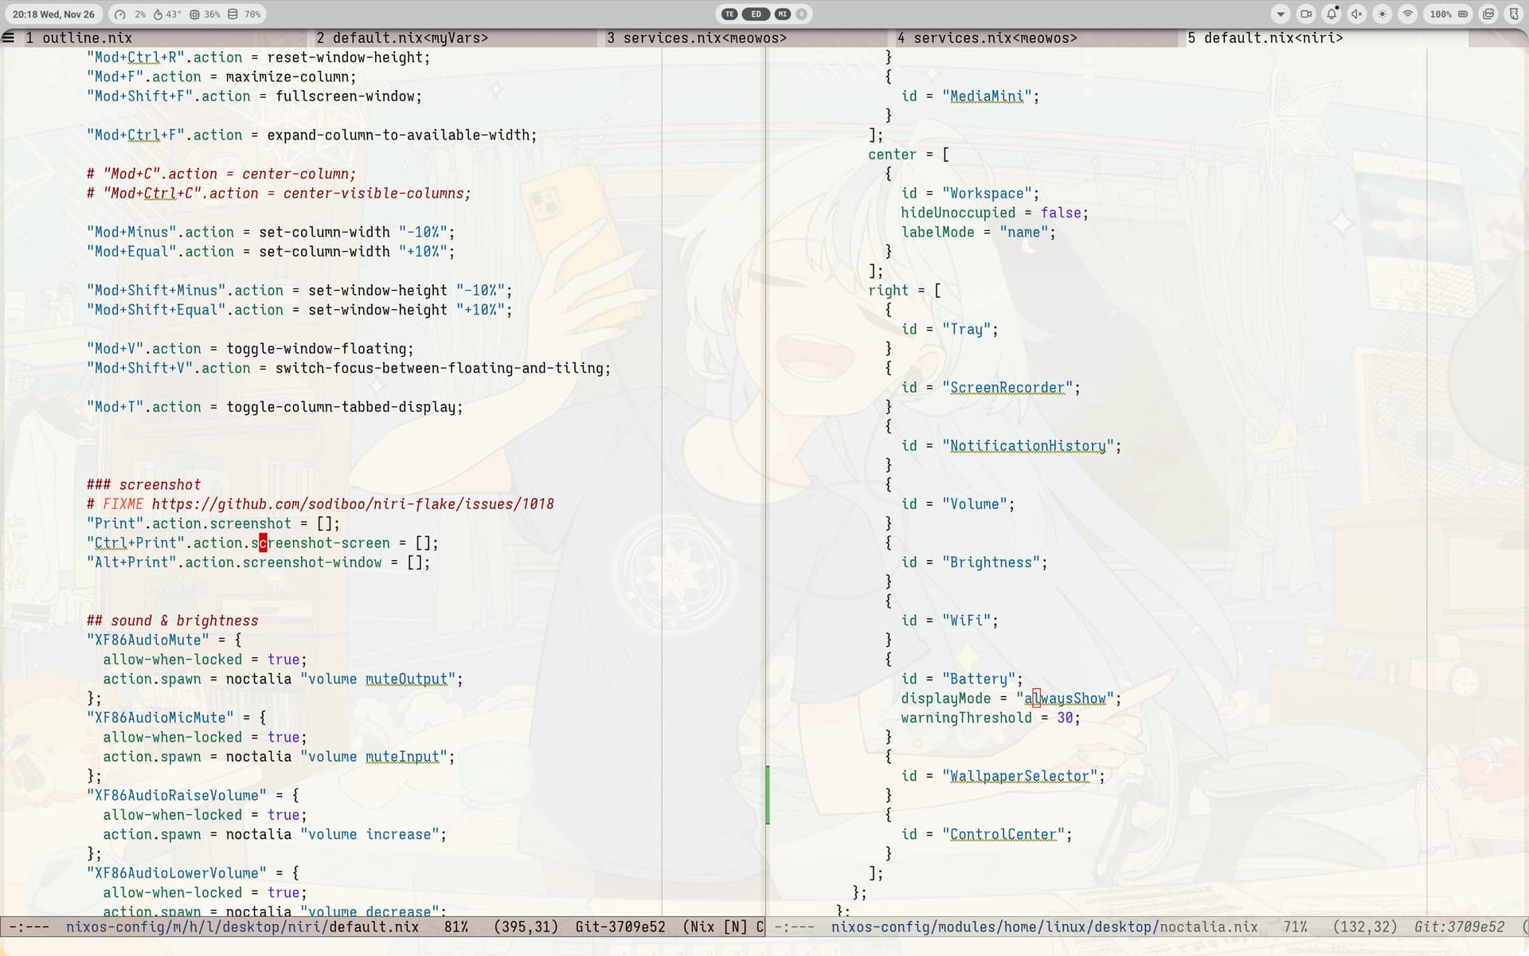The width and height of the screenshot is (1529, 956).
Task: Select the active ED workspace pill
Action: coord(756,14)
